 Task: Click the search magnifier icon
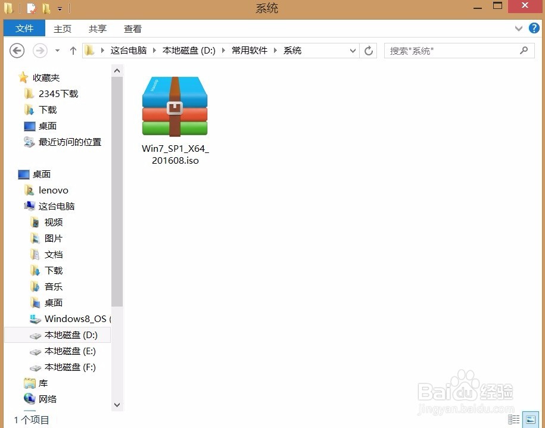(x=524, y=51)
